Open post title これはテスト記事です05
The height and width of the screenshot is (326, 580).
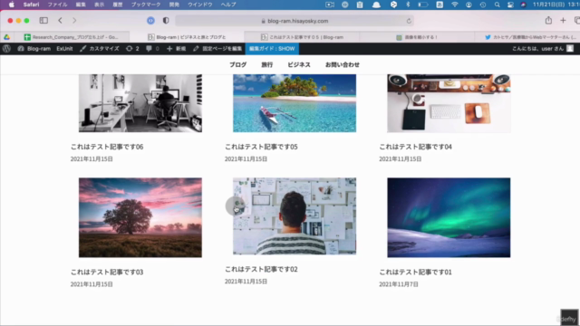pos(261,147)
